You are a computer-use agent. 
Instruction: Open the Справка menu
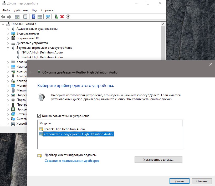47,10
